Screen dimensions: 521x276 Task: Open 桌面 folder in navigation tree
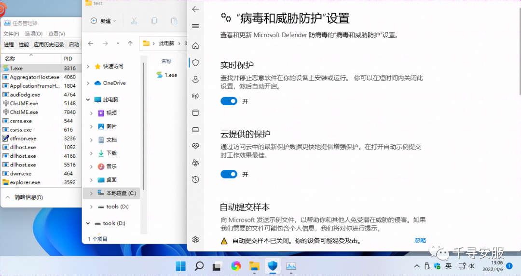coord(111,180)
